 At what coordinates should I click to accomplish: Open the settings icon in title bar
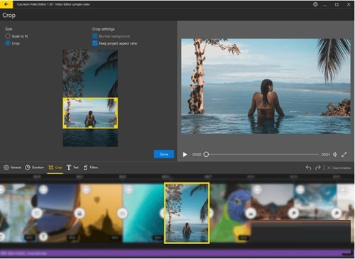coord(315,4)
